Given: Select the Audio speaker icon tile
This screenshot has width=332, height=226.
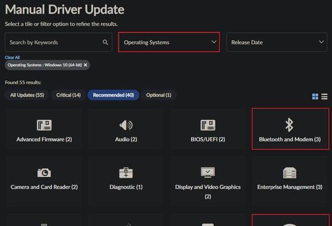Looking at the screenshot, I should coord(126,125).
